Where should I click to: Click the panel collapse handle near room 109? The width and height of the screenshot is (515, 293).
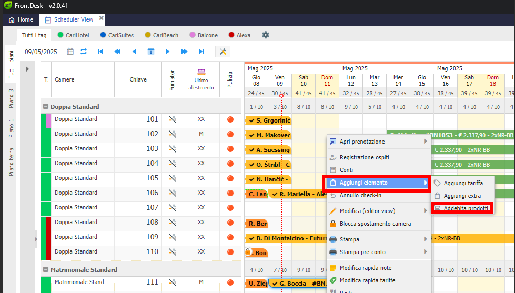point(36,239)
